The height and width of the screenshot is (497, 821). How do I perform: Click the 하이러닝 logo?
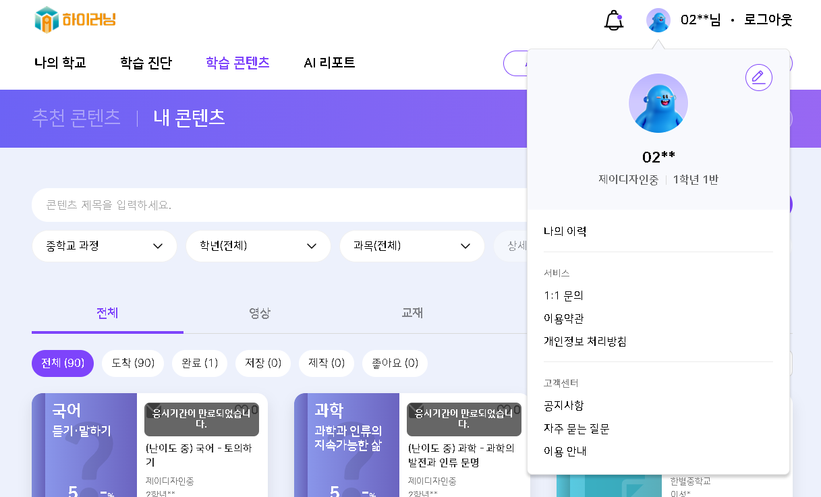point(76,20)
